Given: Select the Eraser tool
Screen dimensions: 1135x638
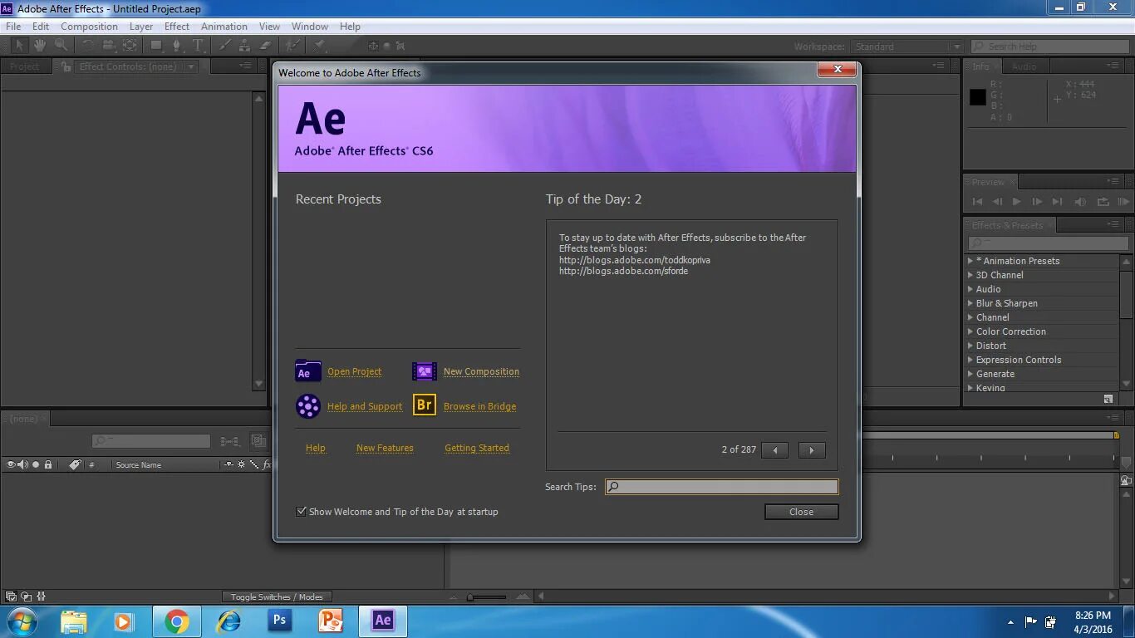Looking at the screenshot, I should [x=265, y=46].
